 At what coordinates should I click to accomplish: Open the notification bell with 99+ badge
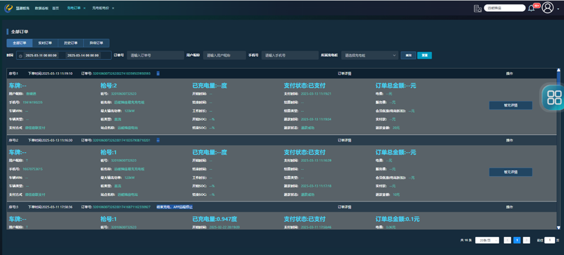coord(532,8)
